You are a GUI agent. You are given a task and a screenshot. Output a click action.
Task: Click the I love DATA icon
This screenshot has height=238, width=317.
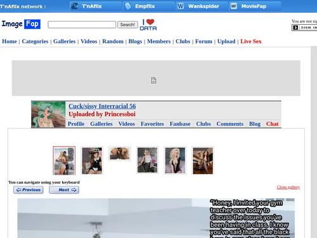(x=148, y=25)
